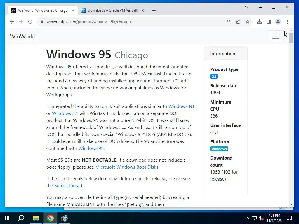
Task: Open the Windows Start menu
Action: pos(7,218)
